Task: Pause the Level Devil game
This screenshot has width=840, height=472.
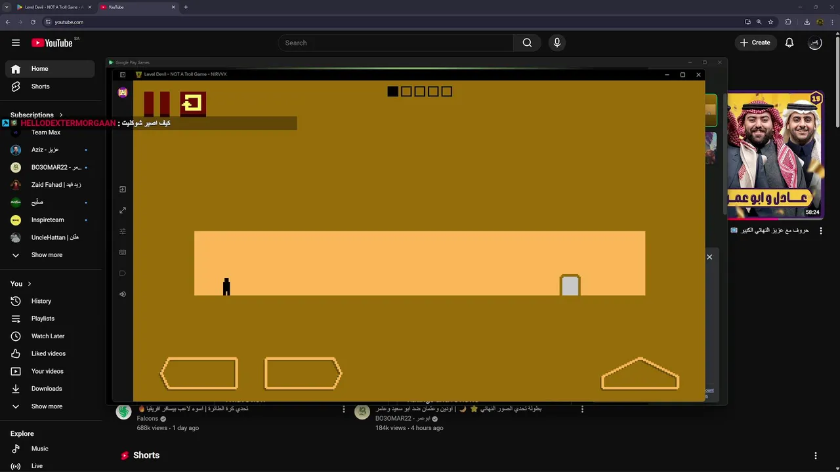Action: click(157, 104)
